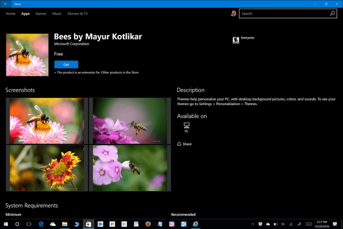343x229 pixels.
Task: Open screenshot of bee at pink phlox
Action: point(130,168)
